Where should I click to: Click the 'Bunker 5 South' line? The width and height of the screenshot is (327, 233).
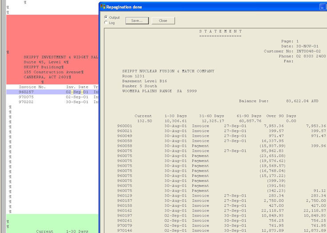coord(140,86)
